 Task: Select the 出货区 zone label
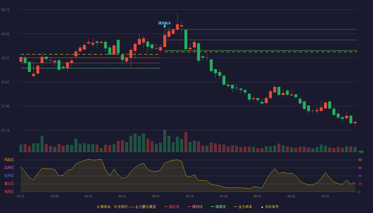[9, 168]
